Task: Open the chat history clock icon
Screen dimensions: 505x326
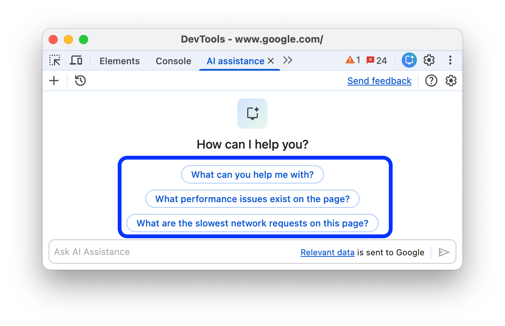Action: tap(80, 81)
